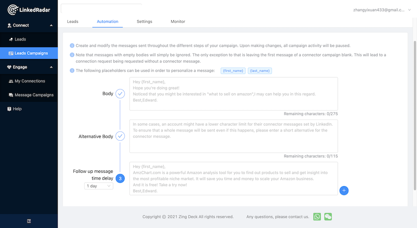
Task: Insert the {first_name} placeholder
Action: click(233, 71)
